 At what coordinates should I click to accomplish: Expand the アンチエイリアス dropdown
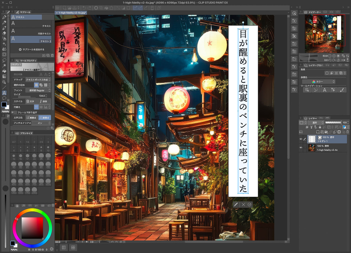pos(41,123)
